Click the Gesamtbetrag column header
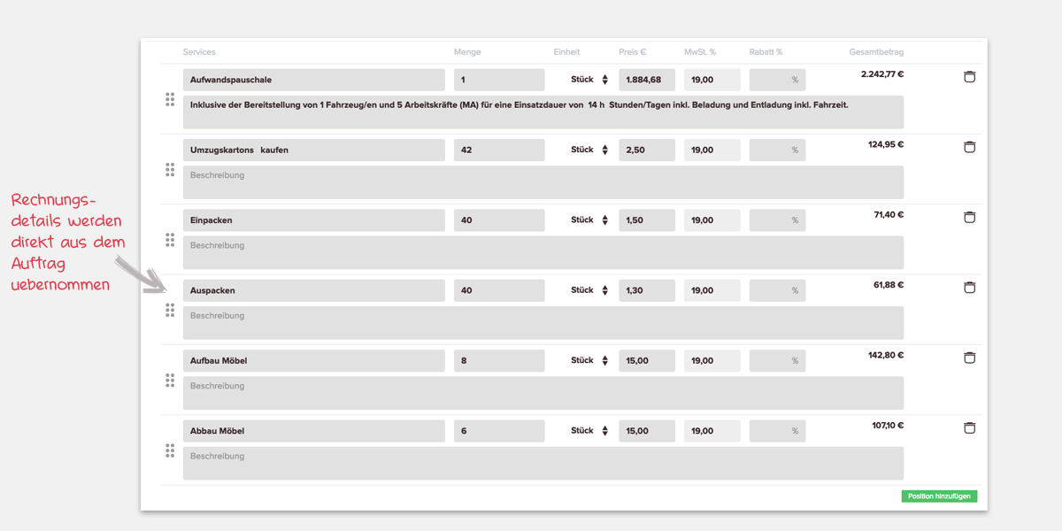The image size is (1062, 531). coord(876,52)
